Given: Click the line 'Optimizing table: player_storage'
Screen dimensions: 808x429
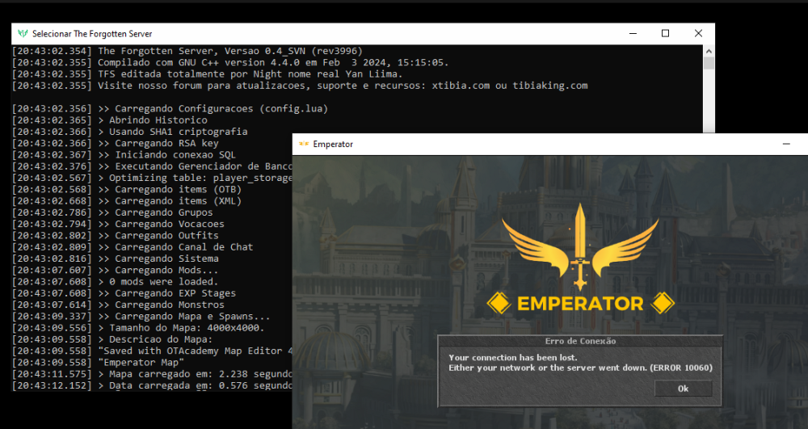Looking at the screenshot, I should pos(152,178).
